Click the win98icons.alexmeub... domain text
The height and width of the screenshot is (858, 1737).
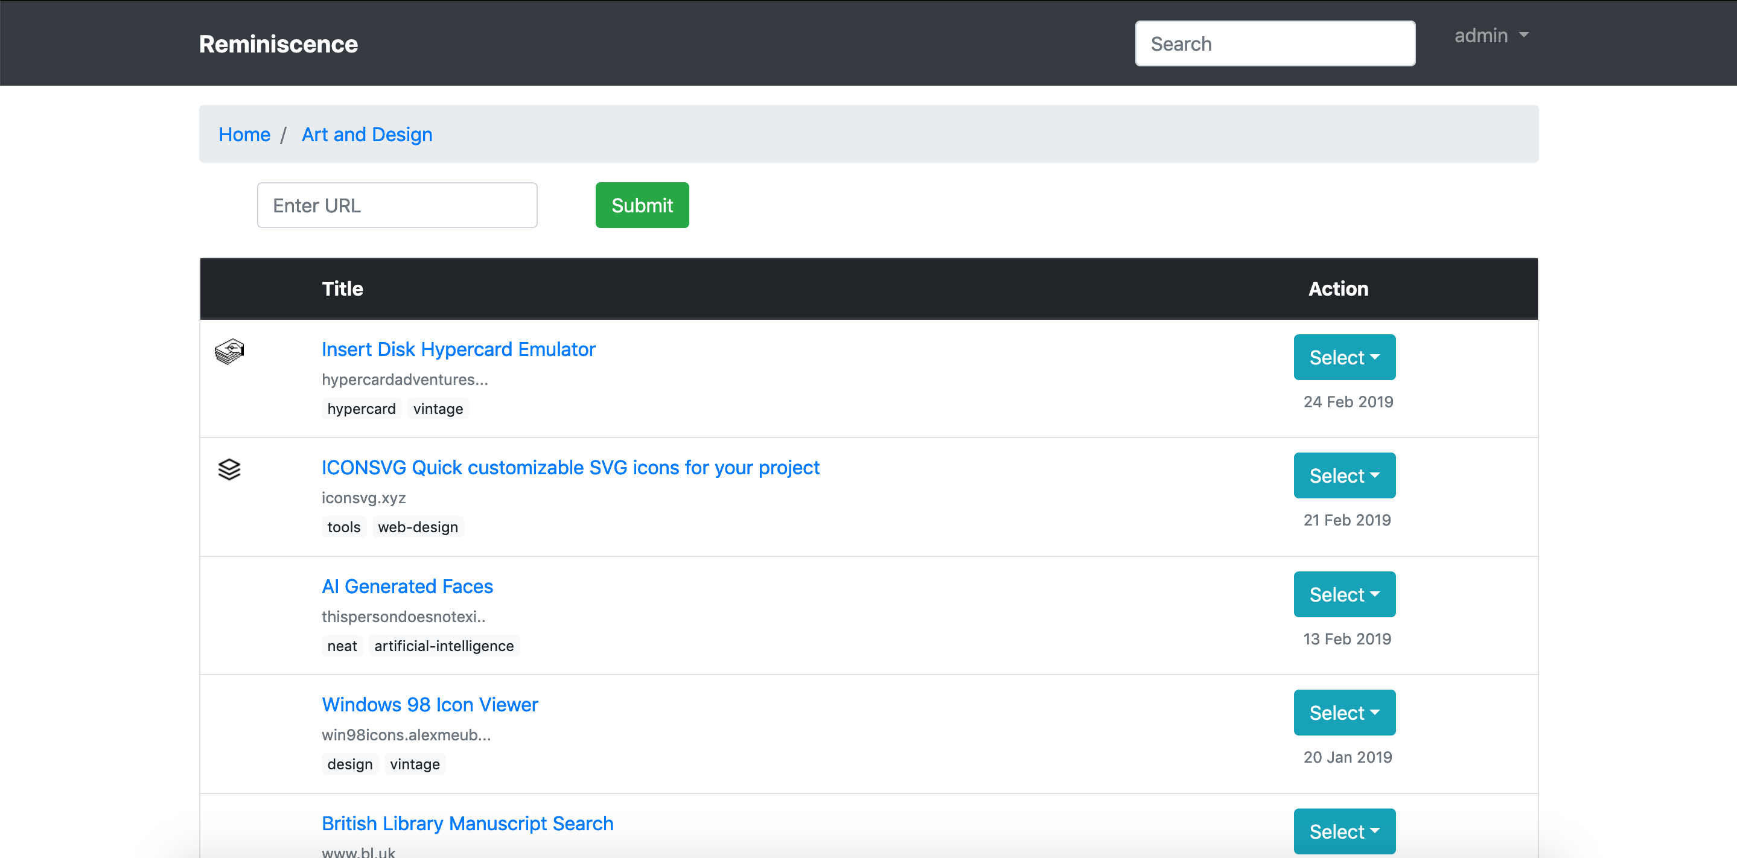point(406,735)
